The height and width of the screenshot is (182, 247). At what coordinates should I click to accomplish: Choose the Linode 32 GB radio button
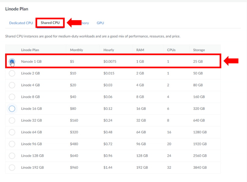click(12, 120)
